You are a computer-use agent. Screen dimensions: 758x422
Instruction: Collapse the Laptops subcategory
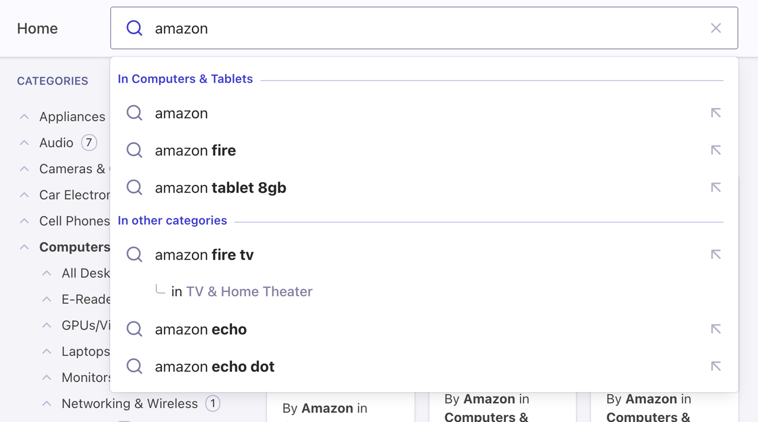[47, 351]
